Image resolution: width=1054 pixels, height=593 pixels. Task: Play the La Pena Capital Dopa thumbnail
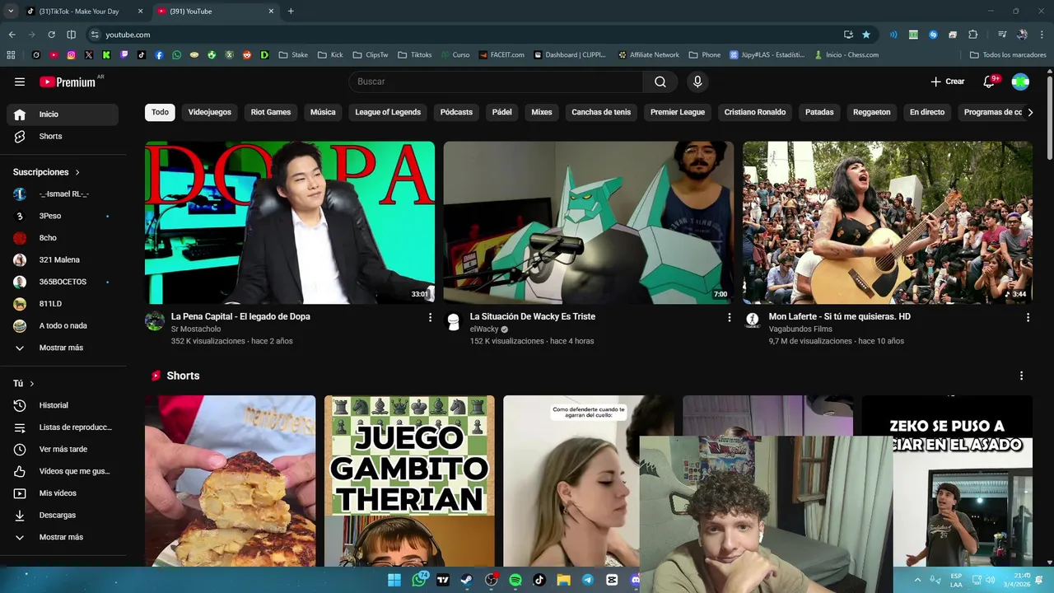pos(290,222)
